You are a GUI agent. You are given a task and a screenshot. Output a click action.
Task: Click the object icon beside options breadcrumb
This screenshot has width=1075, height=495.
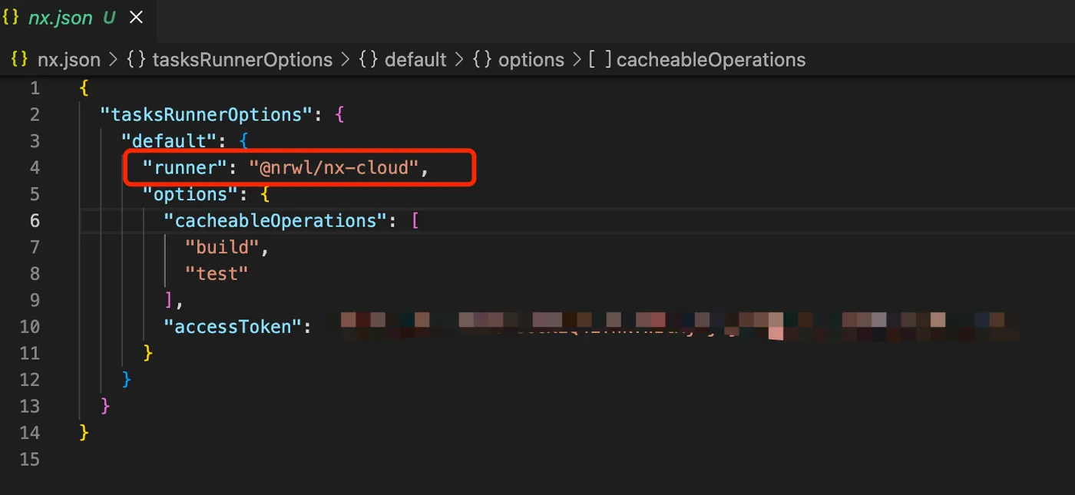click(482, 60)
